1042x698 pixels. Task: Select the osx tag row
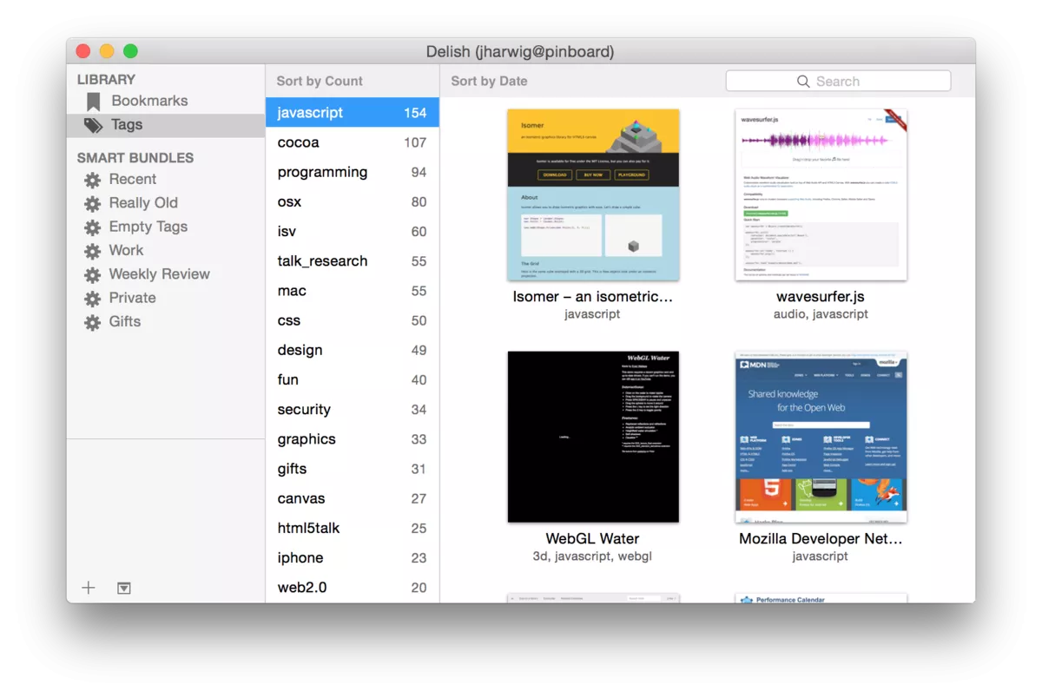(x=353, y=201)
